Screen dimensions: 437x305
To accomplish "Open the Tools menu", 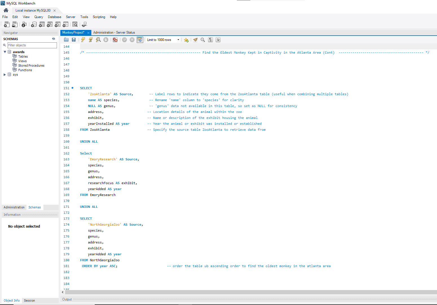I will 84,17.
